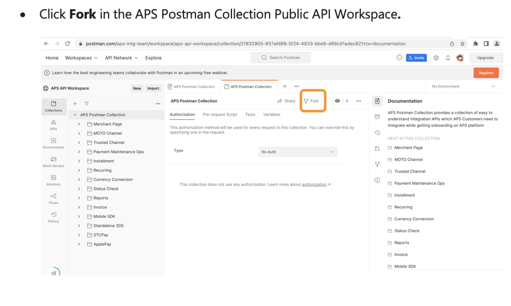Click the share icon in the address bar

point(451,44)
